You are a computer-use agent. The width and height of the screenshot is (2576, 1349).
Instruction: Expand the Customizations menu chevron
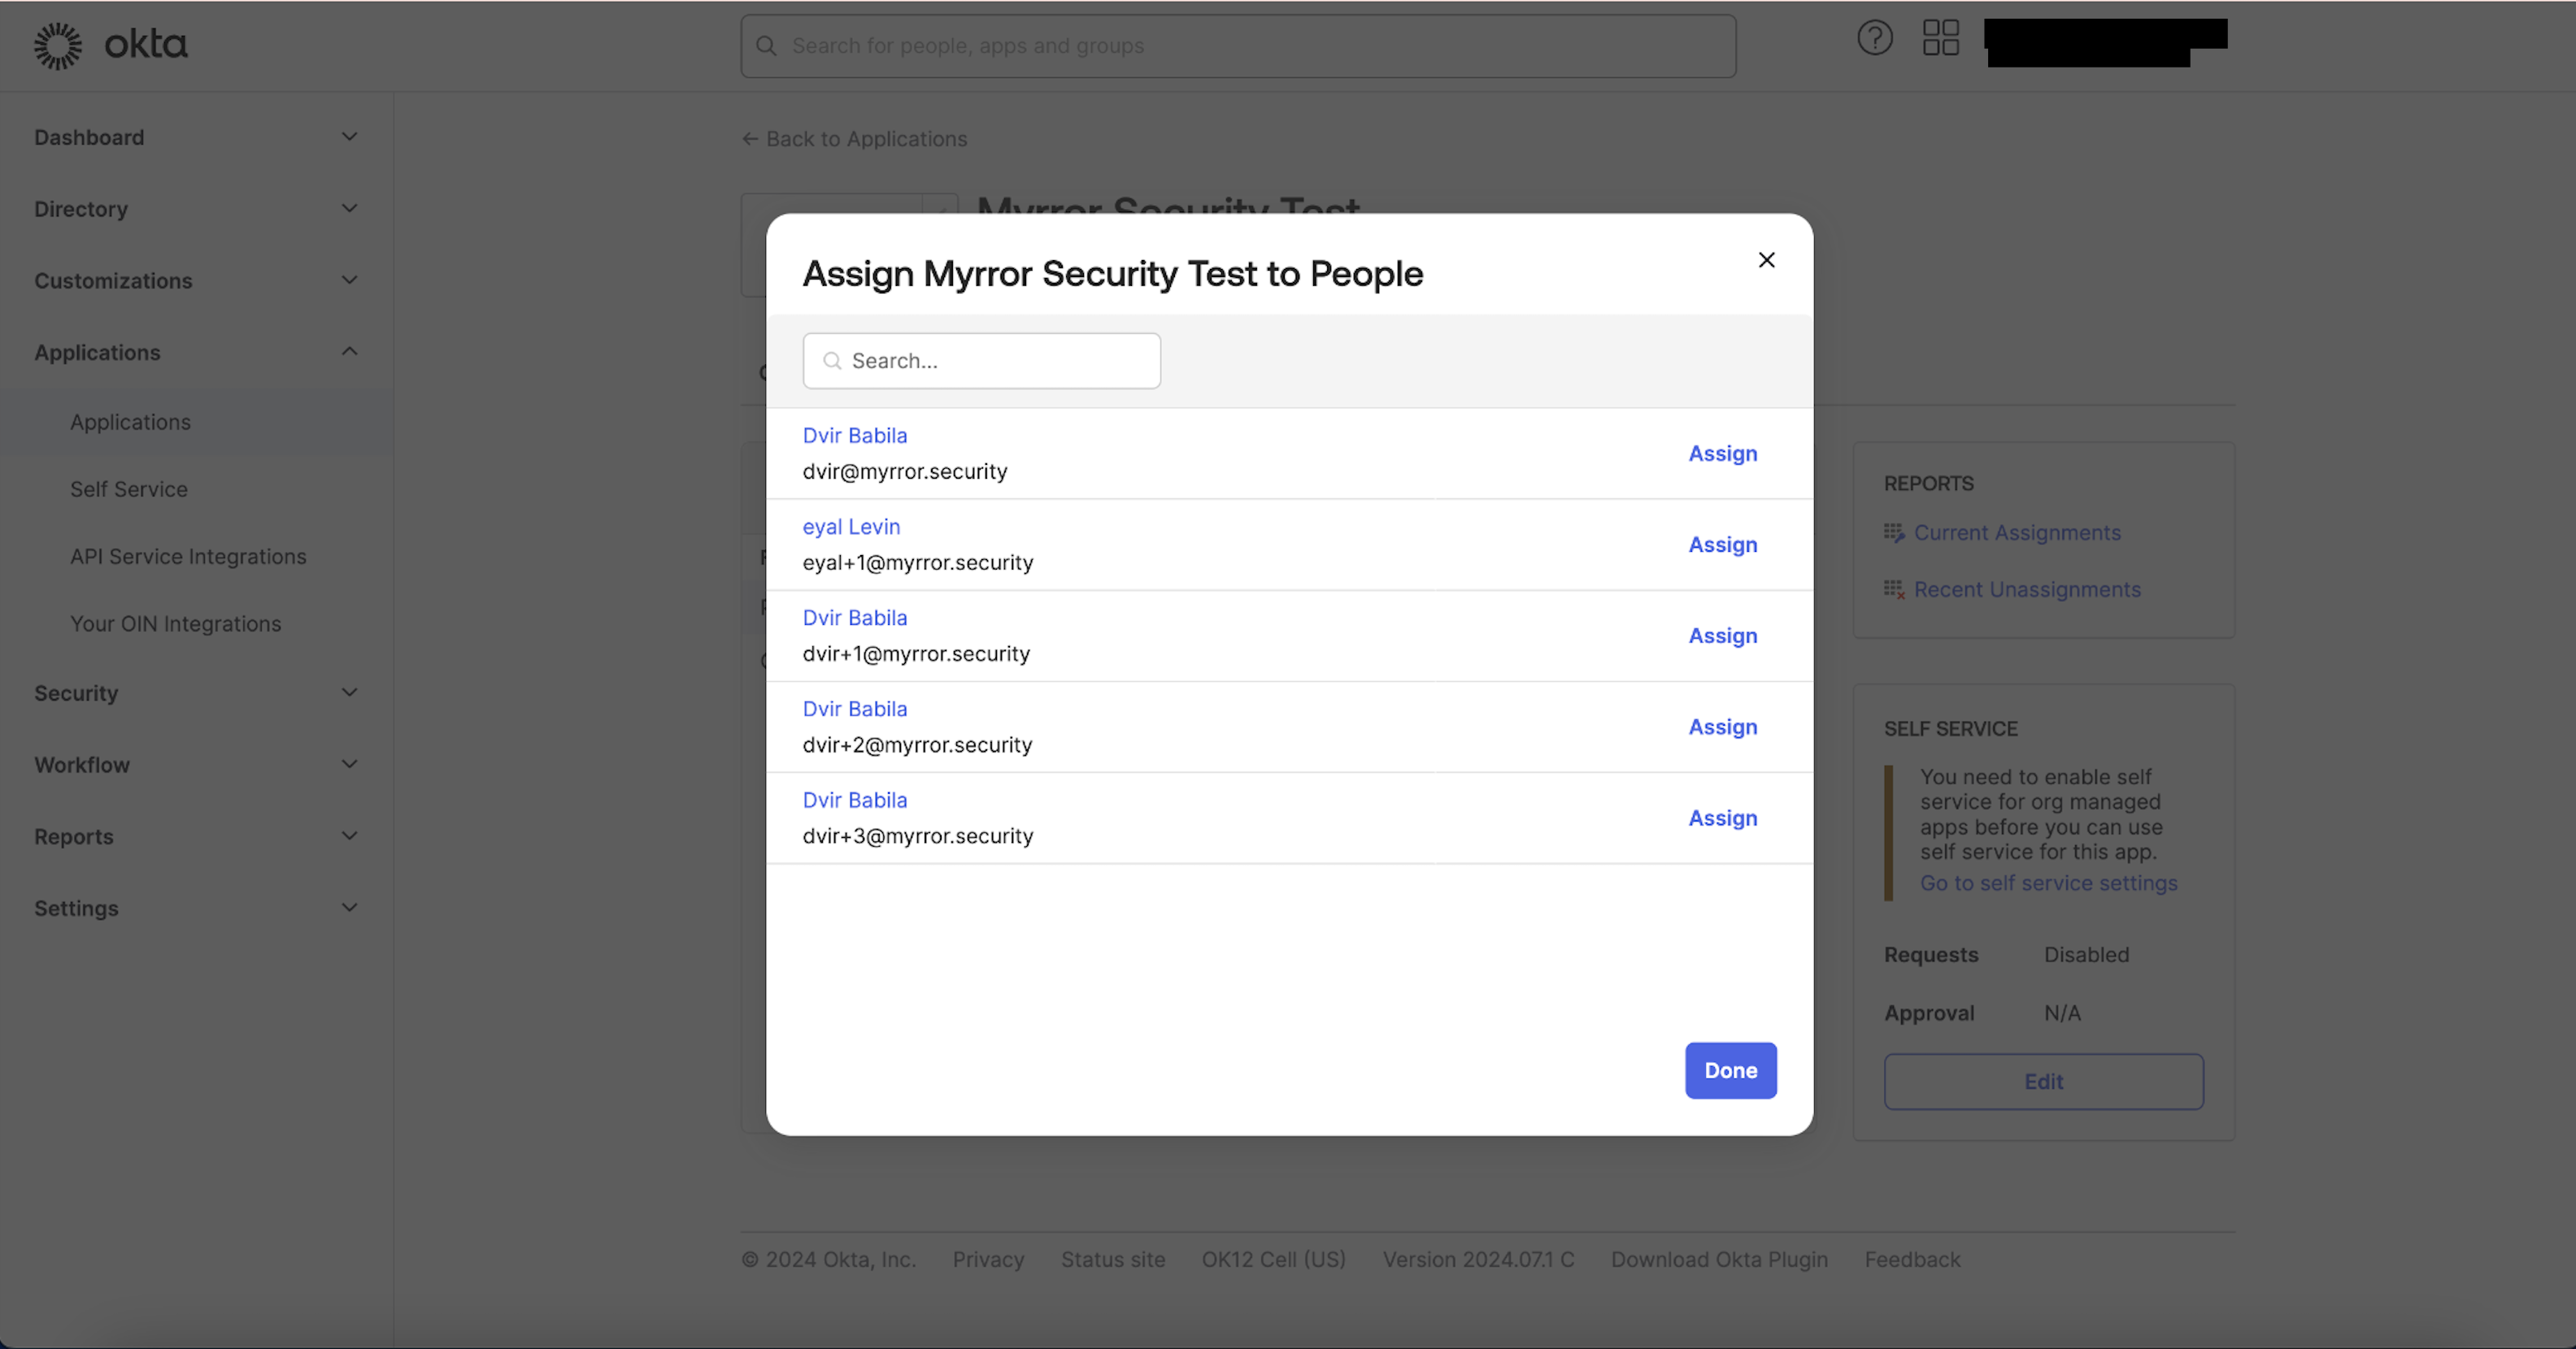349,281
